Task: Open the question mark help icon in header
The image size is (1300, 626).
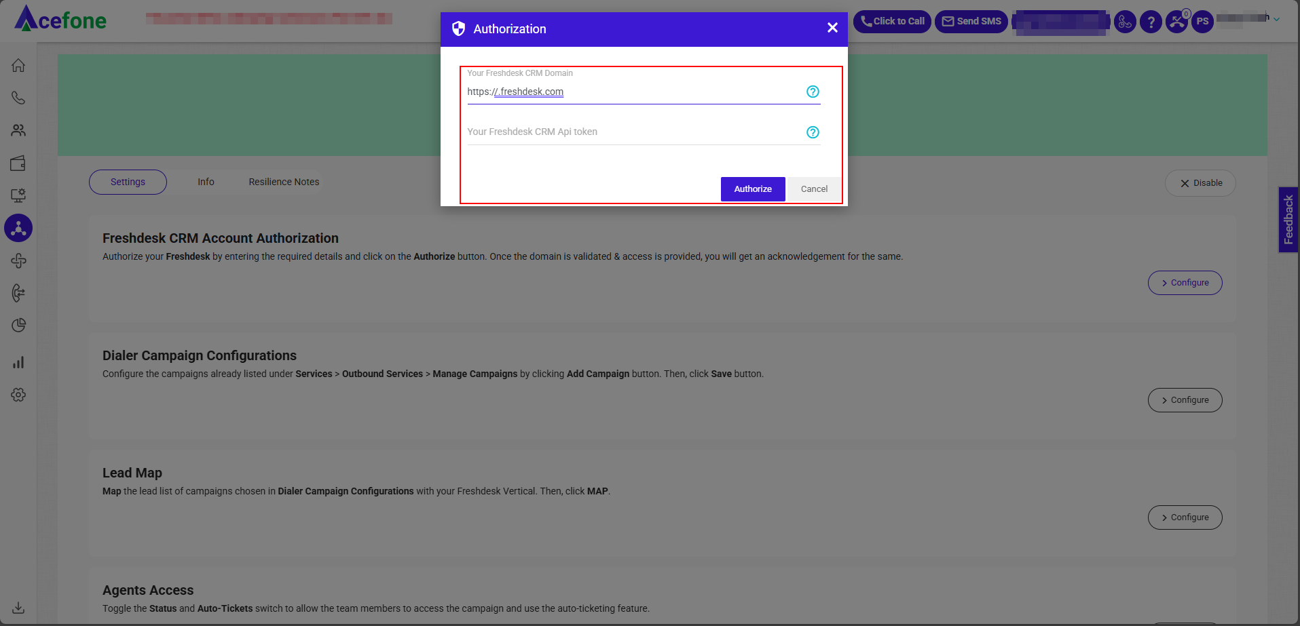Action: tap(1151, 22)
